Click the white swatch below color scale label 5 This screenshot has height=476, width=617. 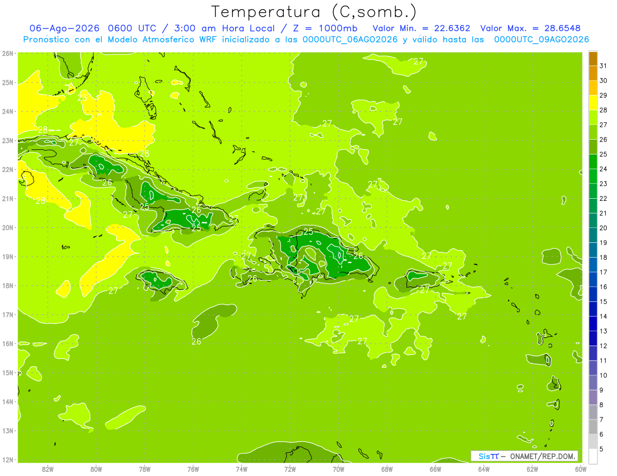click(593, 456)
